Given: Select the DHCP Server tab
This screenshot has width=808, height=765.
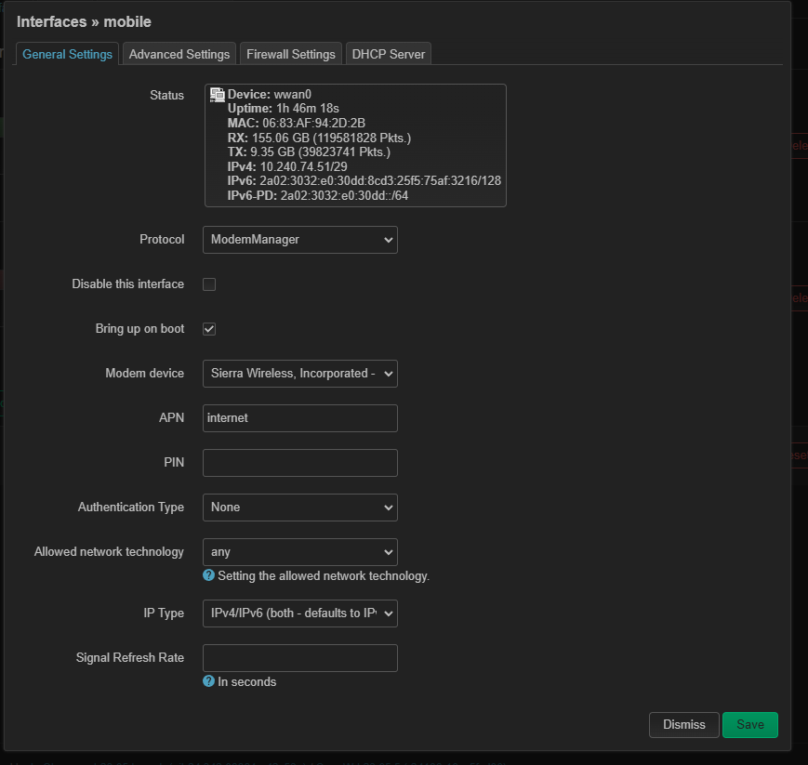Looking at the screenshot, I should coord(388,53).
